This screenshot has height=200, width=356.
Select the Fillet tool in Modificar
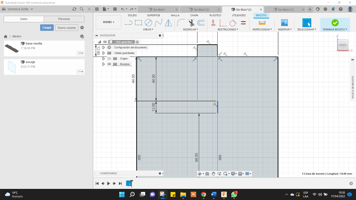pyautogui.click(x=181, y=23)
